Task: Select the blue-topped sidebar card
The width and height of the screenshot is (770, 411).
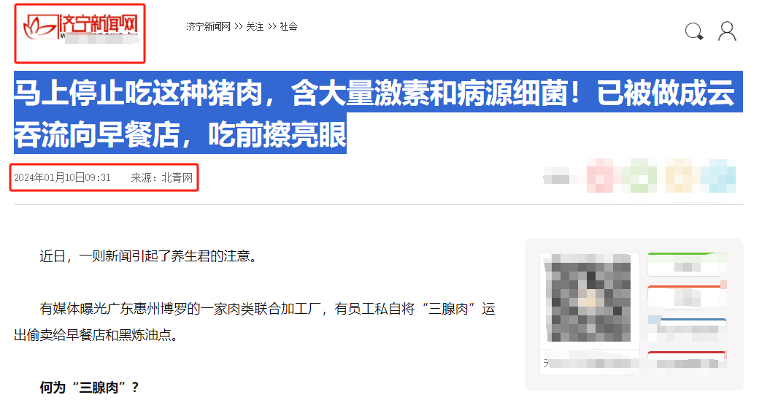Action: [x=687, y=330]
